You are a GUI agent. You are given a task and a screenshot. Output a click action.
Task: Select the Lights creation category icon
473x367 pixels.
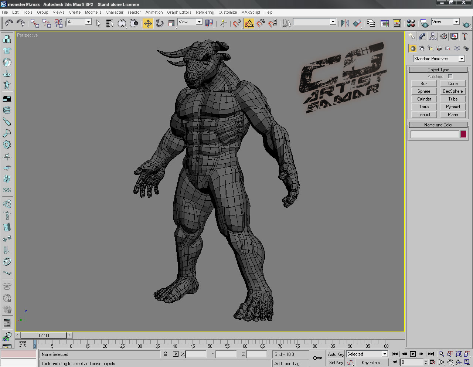click(x=431, y=48)
